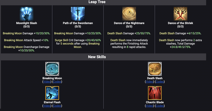Select the Path of the Swordsman icon
212x111 pixels.
78,14
